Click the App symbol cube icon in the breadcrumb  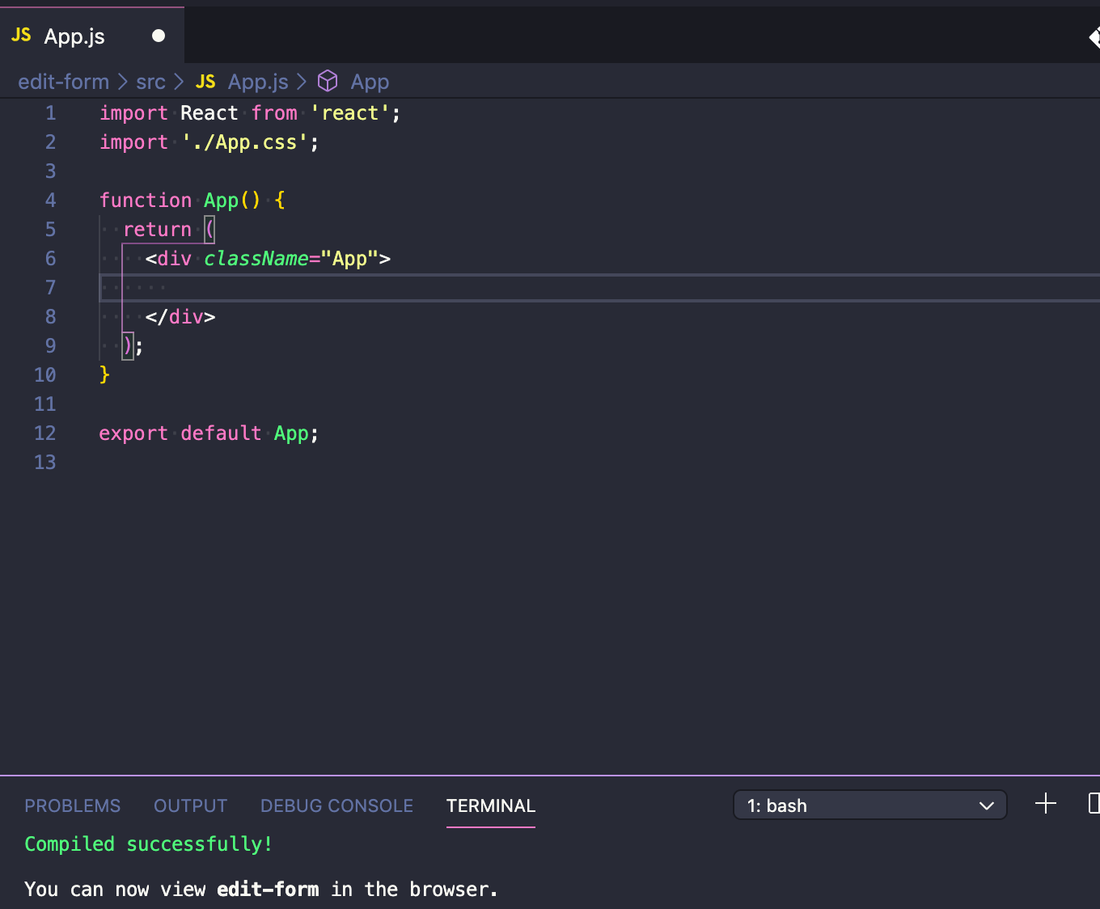pos(328,81)
